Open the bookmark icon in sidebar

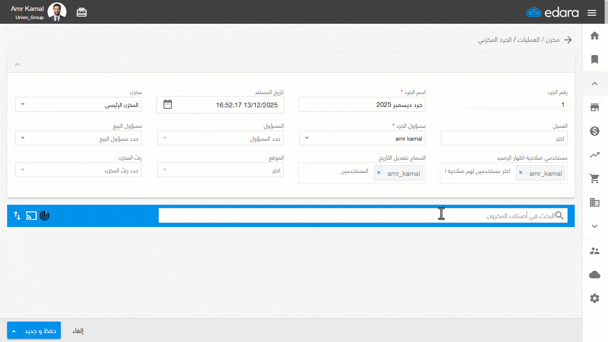595,59
